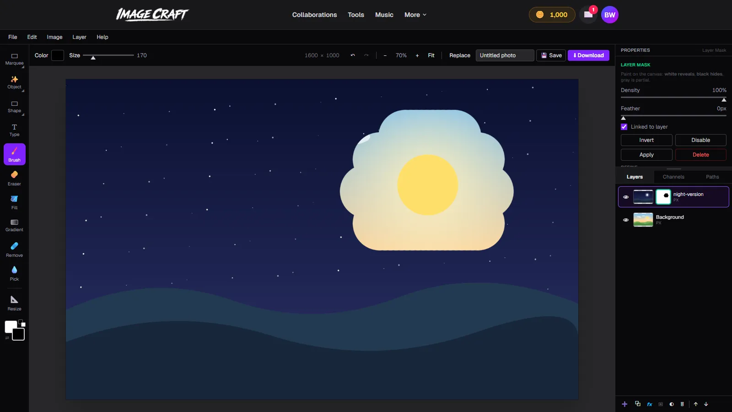The width and height of the screenshot is (732, 412).
Task: Click the half-circle adjustment layer icon
Action: point(672,404)
